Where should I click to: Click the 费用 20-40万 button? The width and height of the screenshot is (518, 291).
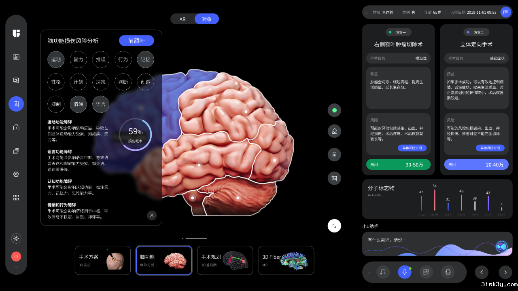[x=476, y=164]
